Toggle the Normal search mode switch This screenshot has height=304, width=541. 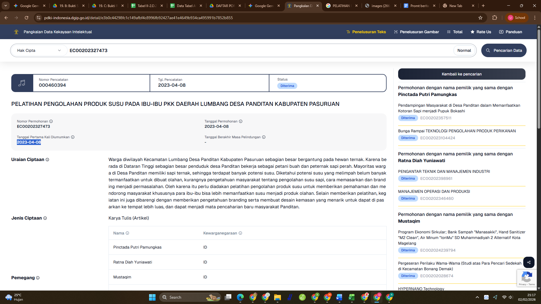pyautogui.click(x=464, y=50)
